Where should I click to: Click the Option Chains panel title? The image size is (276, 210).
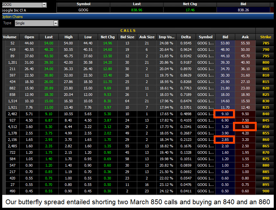click(x=12, y=17)
